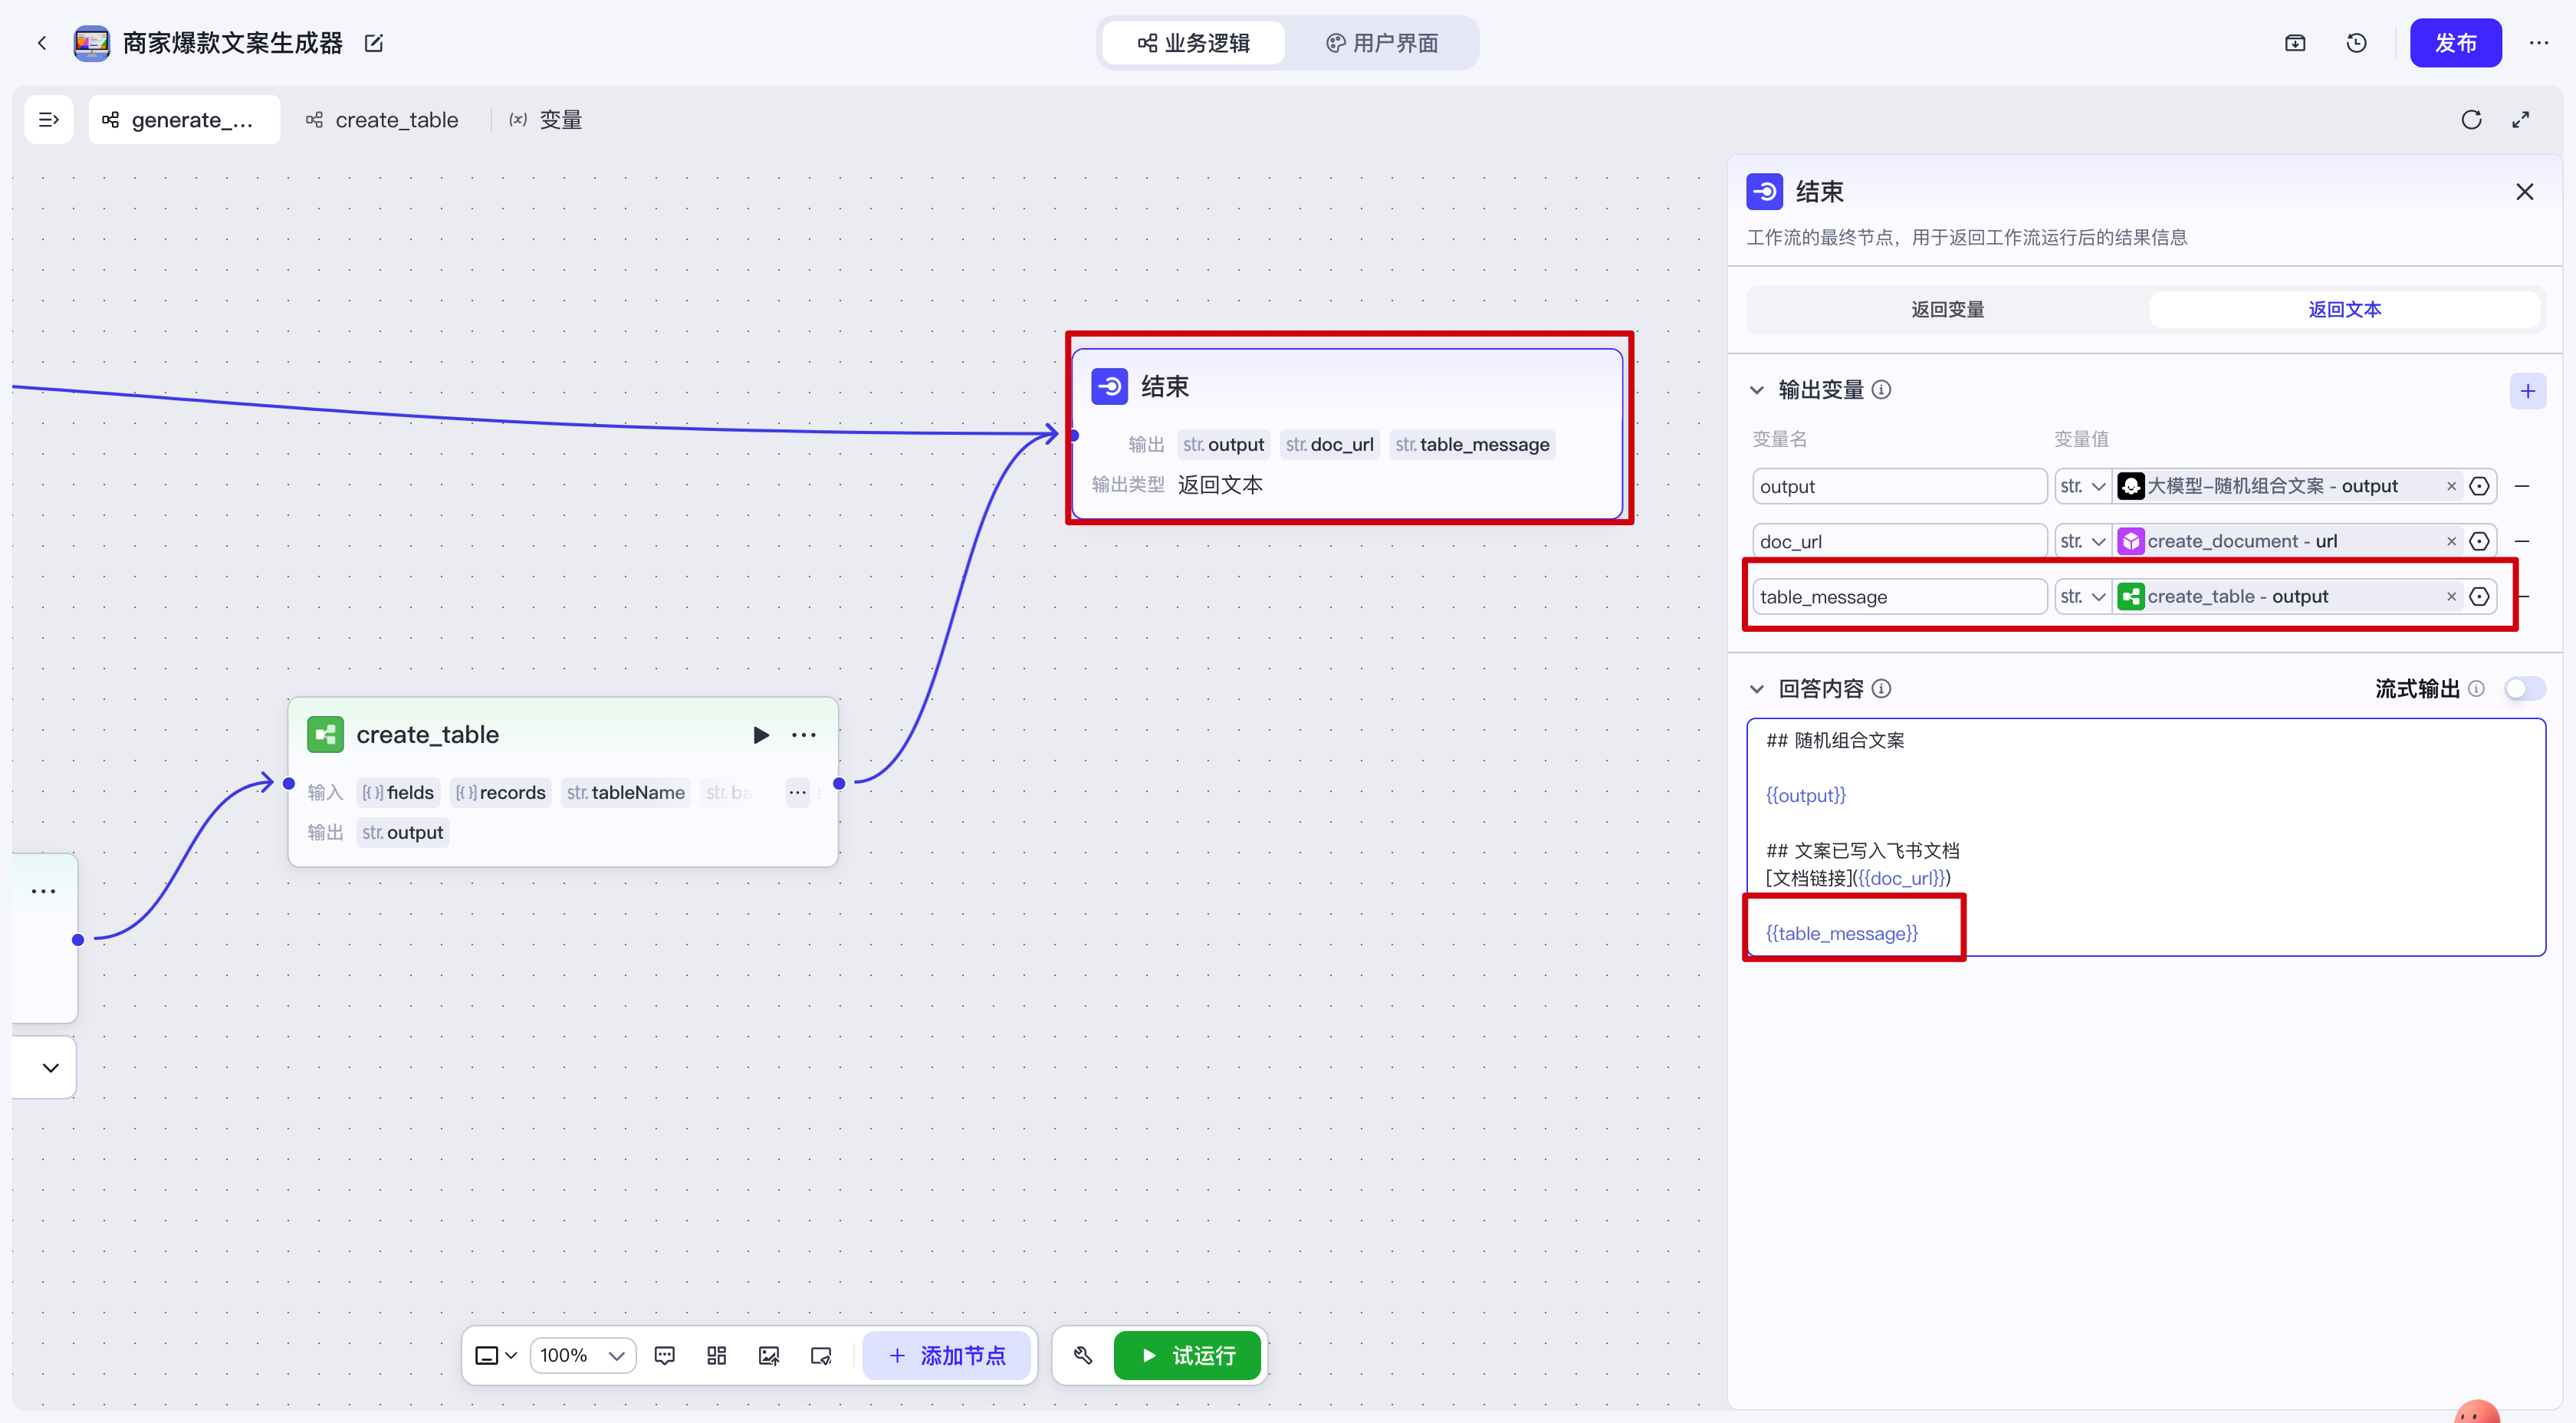Click the doc_url variable name field
The width and height of the screenshot is (2576, 1423).
tap(1898, 541)
